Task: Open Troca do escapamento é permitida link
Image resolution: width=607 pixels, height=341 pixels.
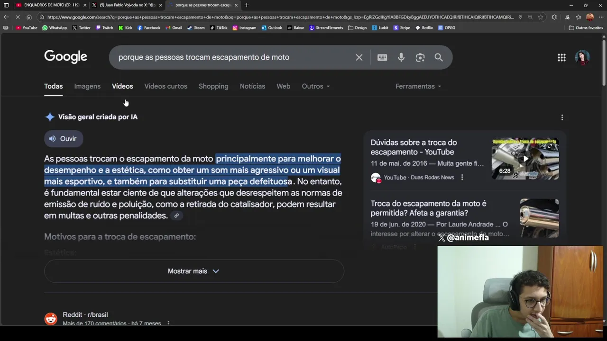Action: (429, 208)
